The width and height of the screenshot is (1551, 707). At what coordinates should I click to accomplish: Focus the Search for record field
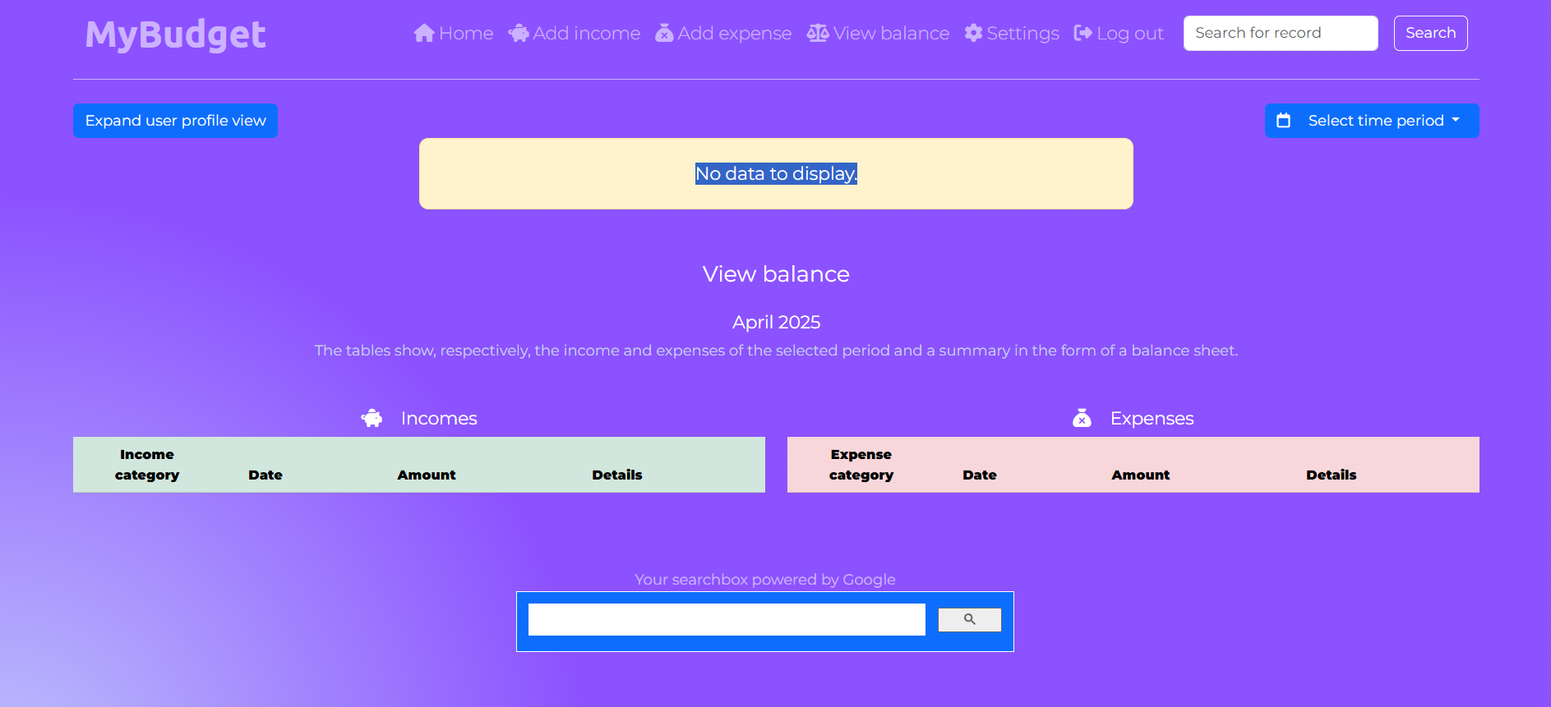[x=1280, y=33]
